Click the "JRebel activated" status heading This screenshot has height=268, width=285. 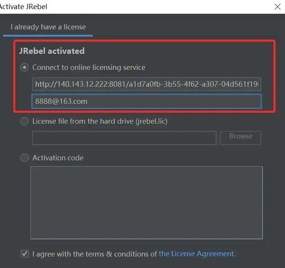(52, 51)
